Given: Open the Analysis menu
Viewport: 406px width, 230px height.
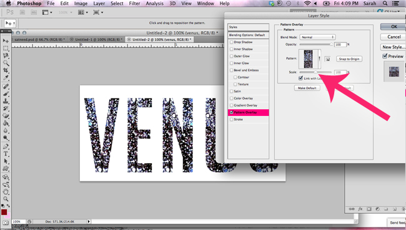Looking at the screenshot, I should [154, 3].
